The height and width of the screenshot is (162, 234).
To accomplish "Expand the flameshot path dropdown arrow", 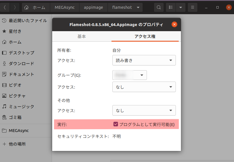I will pos(138,7).
